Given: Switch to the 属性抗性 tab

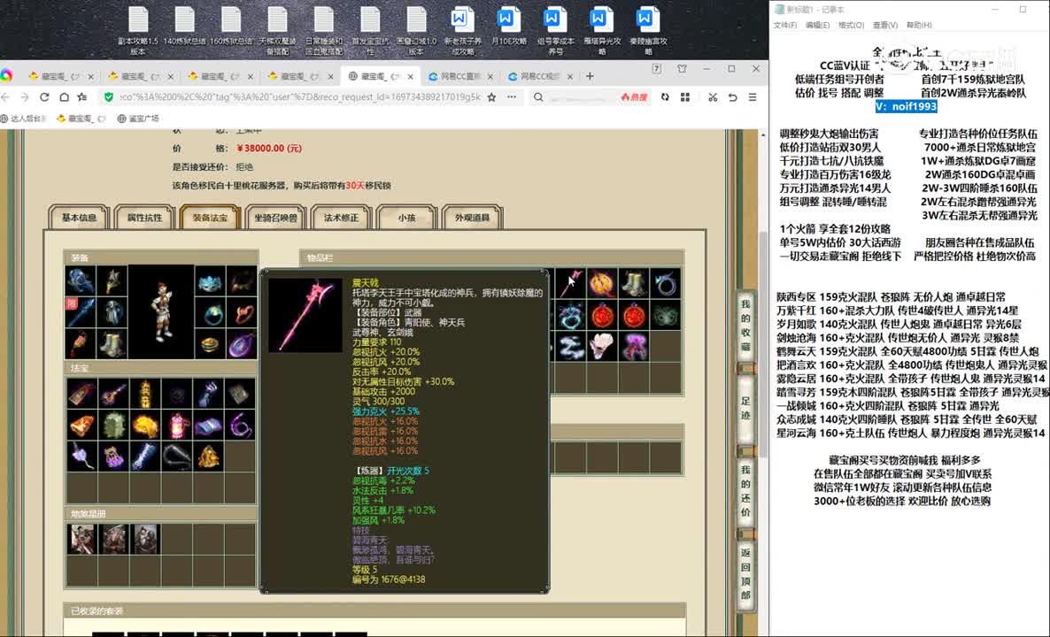Looking at the screenshot, I should pos(144,218).
